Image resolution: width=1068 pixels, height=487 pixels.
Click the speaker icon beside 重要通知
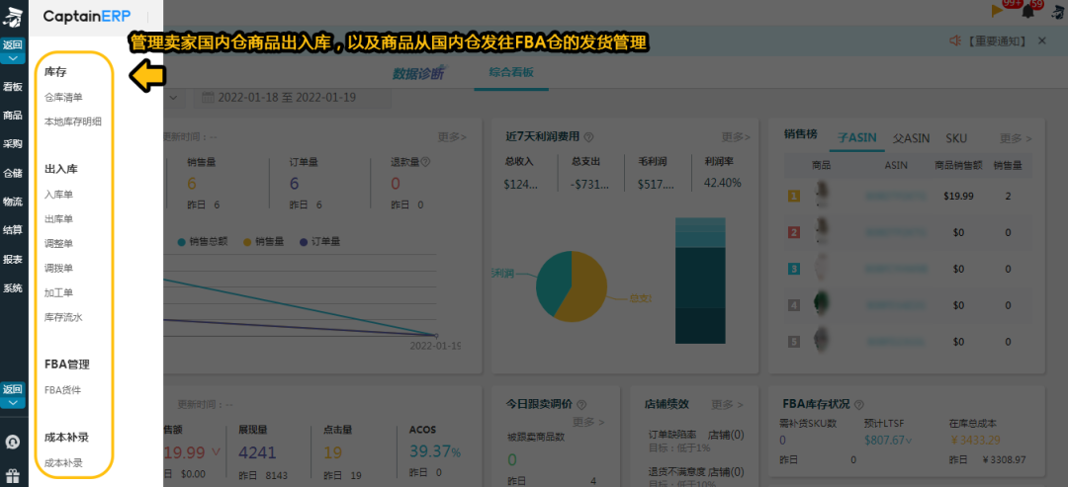[955, 41]
